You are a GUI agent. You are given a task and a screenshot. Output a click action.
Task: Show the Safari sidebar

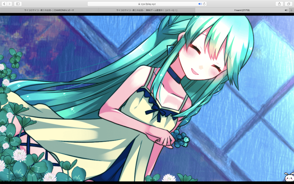tap(18, 4)
